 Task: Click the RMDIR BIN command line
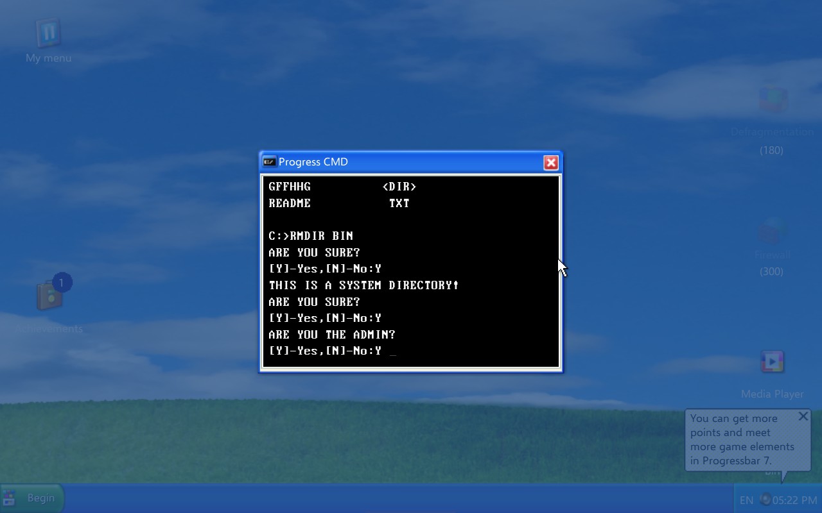point(311,236)
